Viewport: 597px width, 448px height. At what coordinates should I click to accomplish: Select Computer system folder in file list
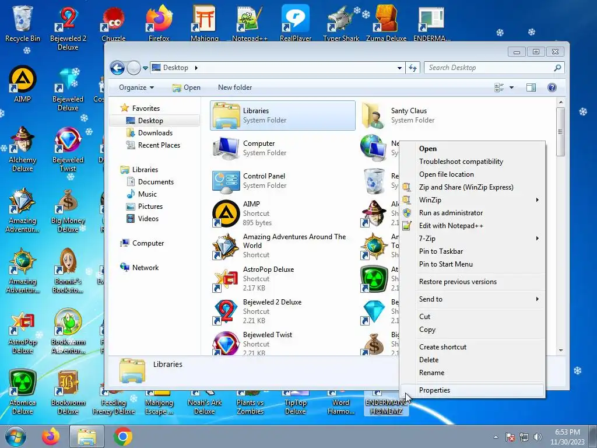click(283, 148)
